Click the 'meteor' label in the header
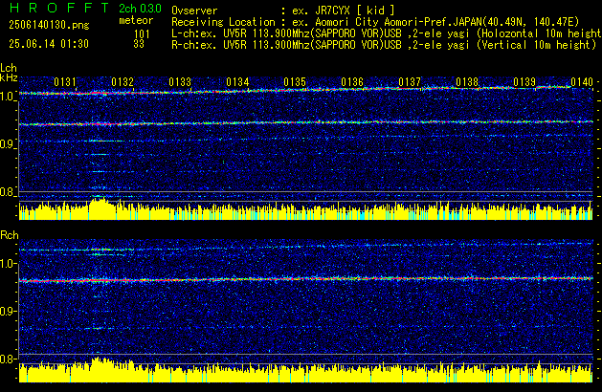 click(136, 20)
